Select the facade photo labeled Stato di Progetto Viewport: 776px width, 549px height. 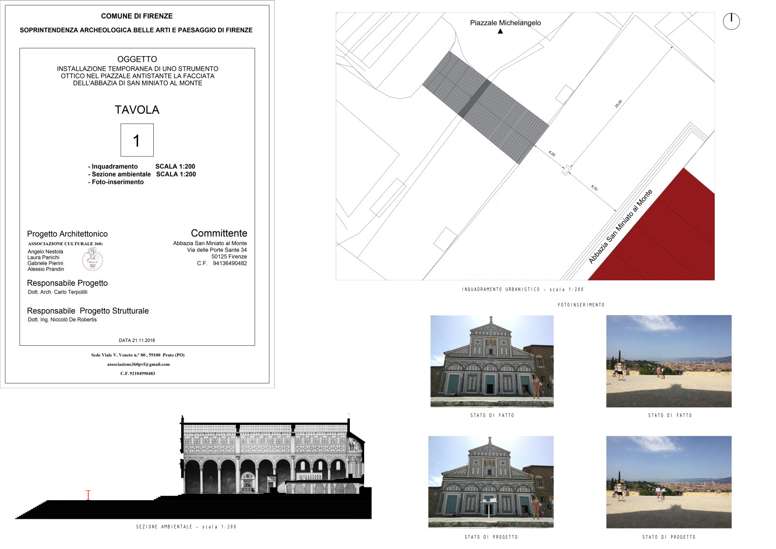[491, 482]
